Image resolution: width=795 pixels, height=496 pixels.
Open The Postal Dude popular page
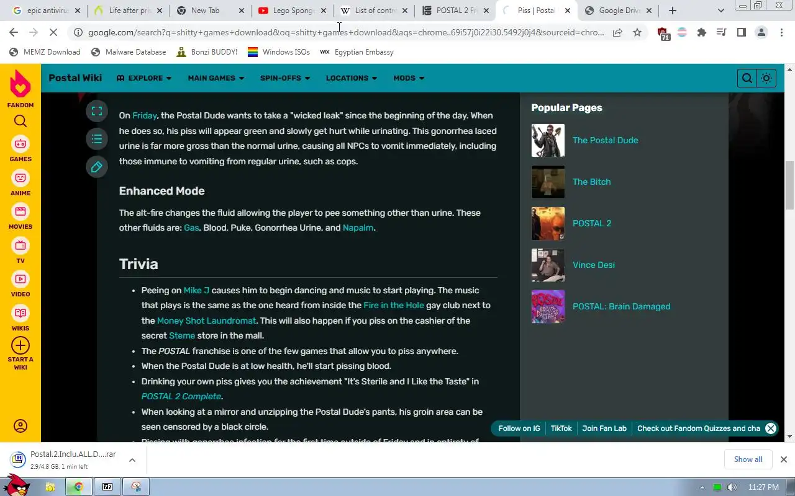pyautogui.click(x=605, y=140)
